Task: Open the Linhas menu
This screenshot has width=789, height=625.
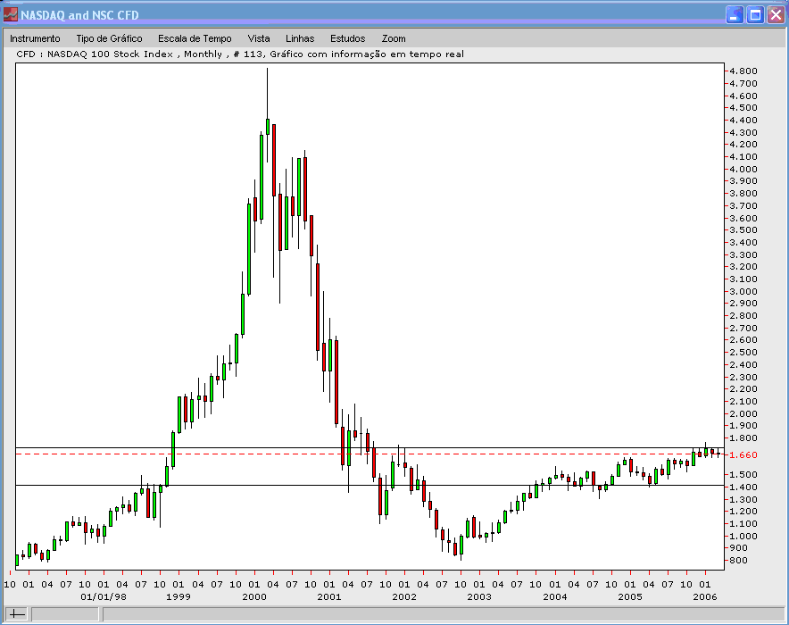Action: [300, 38]
